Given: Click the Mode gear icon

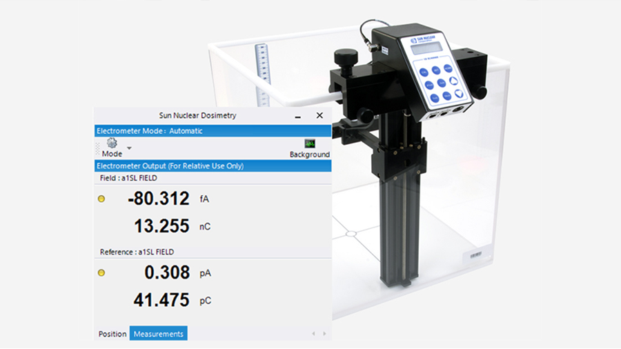Looking at the screenshot, I should [x=112, y=143].
